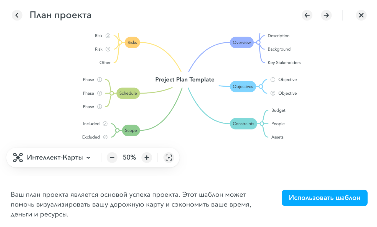The width and height of the screenshot is (377, 227).
Task: Select the Schedule node
Action: point(128,93)
